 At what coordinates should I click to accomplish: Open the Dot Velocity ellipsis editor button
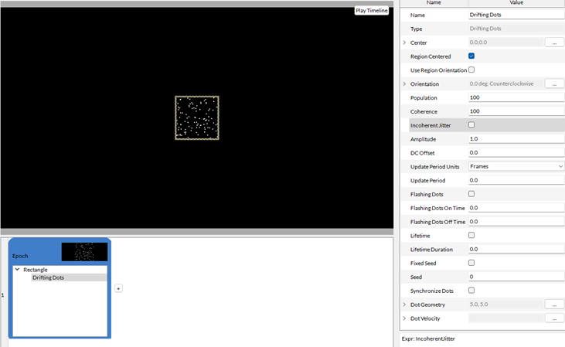point(555,318)
